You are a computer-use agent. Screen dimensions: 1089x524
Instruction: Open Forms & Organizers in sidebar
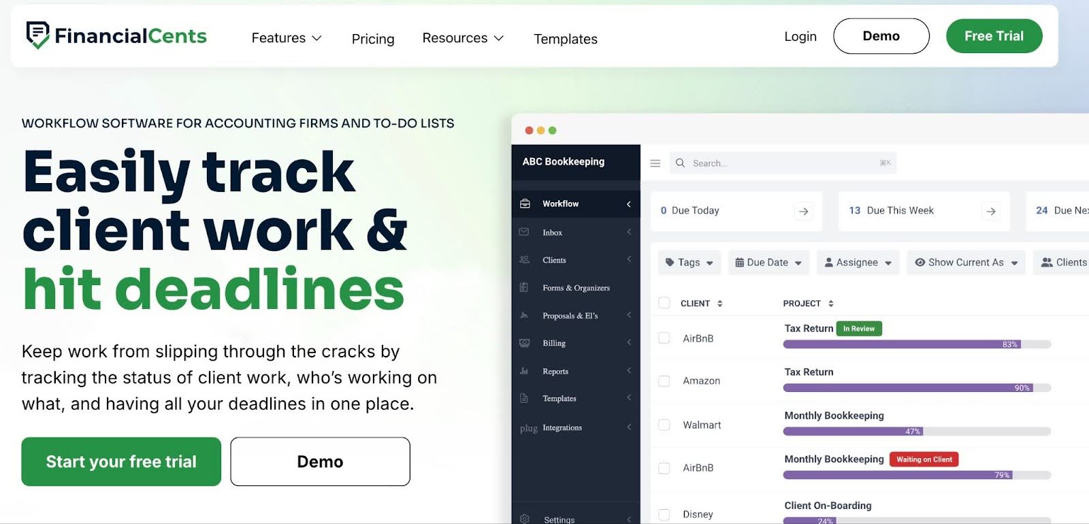pos(576,288)
